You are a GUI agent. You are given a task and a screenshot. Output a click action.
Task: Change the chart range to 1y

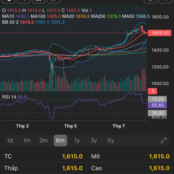(x=77, y=141)
